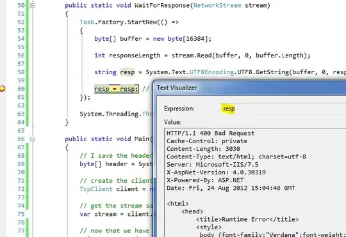Select the Text Visualizer title bar

pyautogui.click(x=250, y=88)
